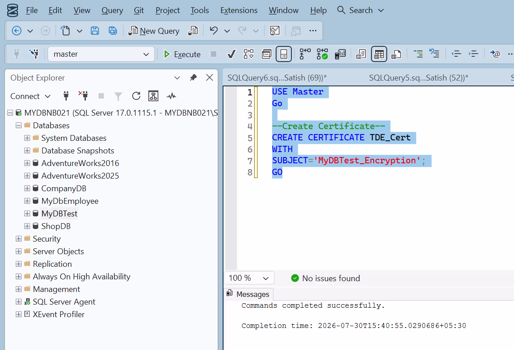Select the XEvent Profiler node
This screenshot has width=514, height=350.
(58, 314)
